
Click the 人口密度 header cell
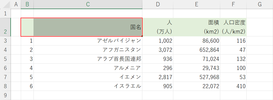pos(233,27)
